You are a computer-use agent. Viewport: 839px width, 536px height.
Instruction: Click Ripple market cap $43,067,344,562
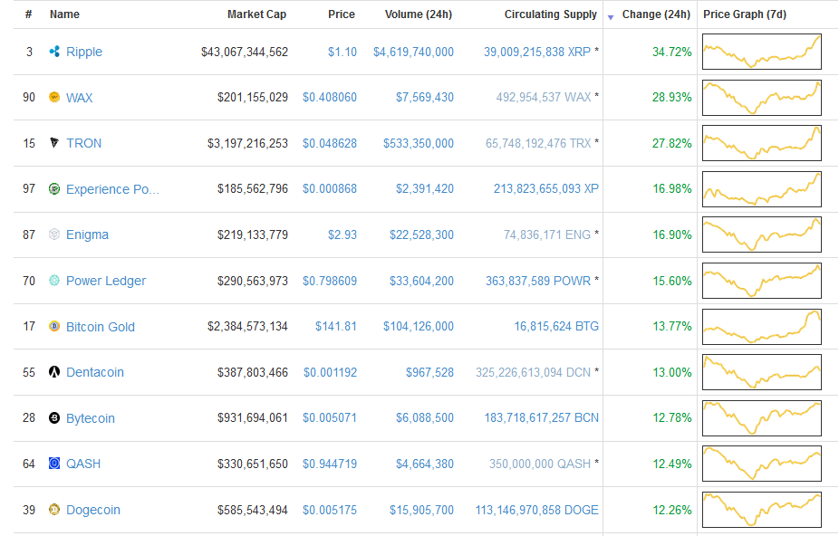pyautogui.click(x=245, y=52)
